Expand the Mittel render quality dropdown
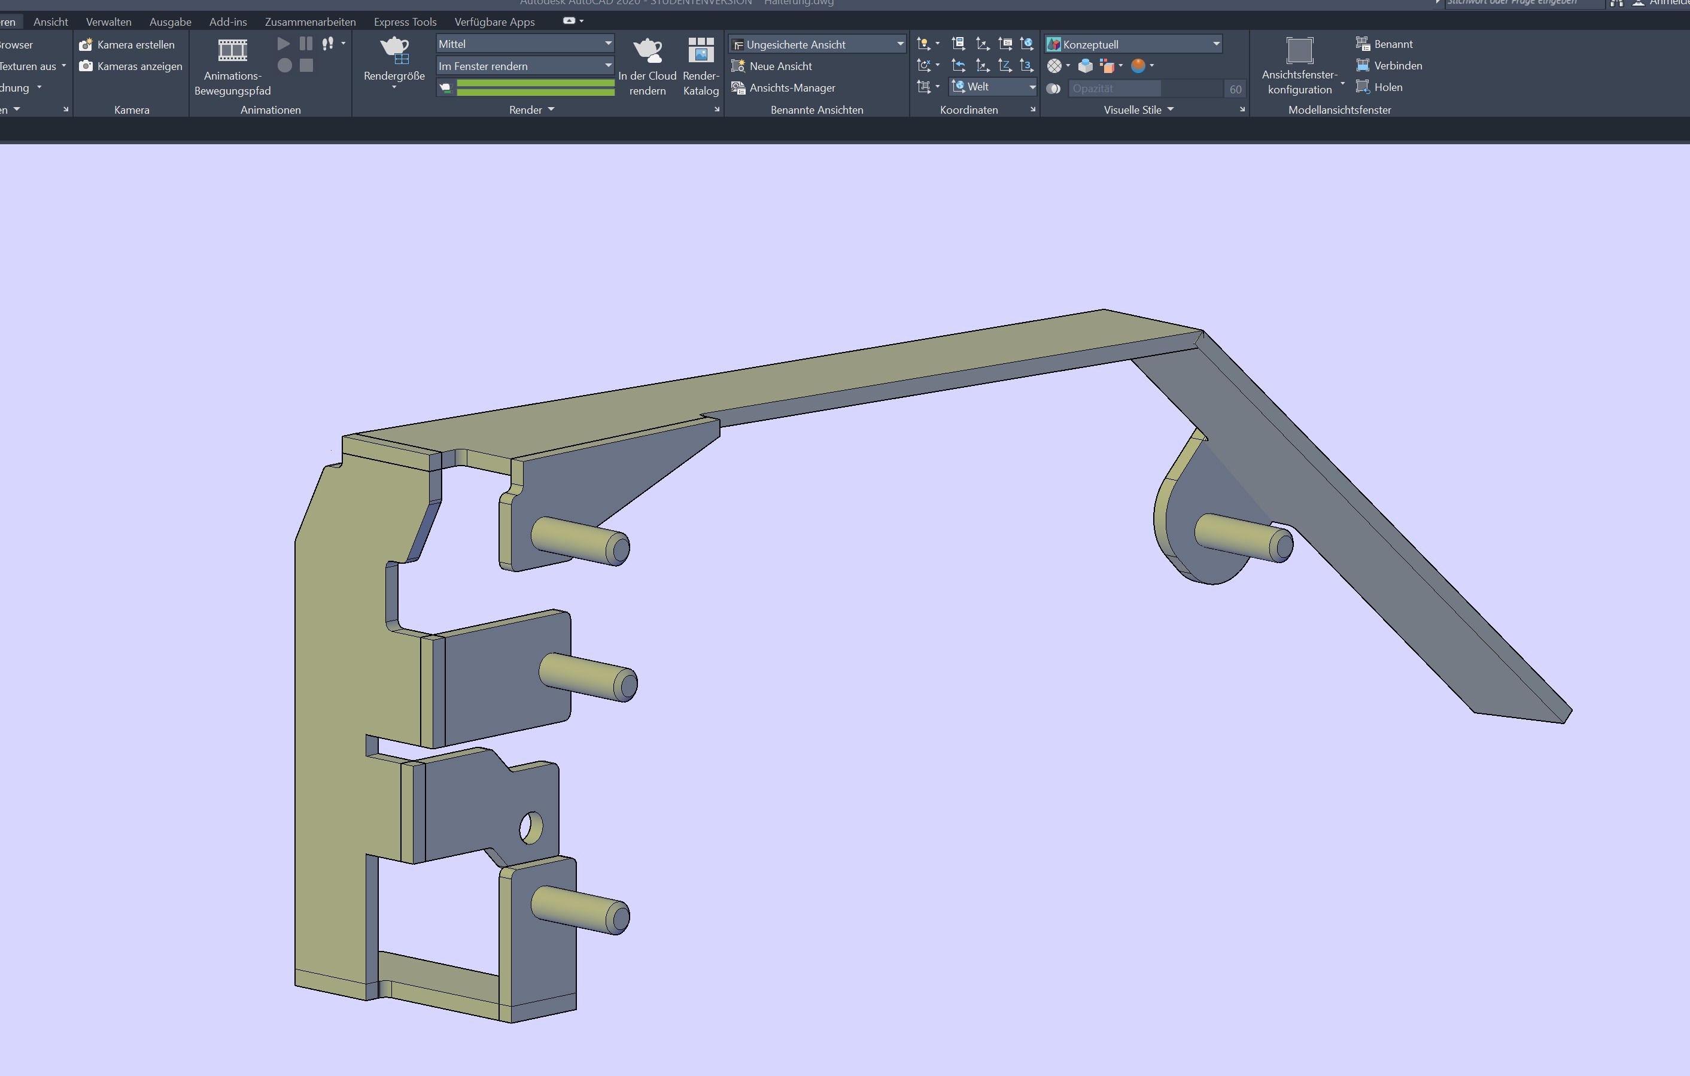Screen dimensions: 1690x1076 tap(608, 44)
